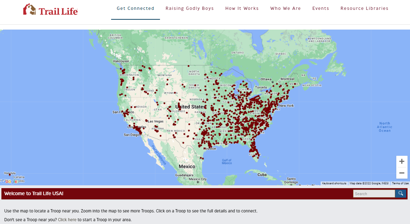Click the search magnifier button
The image size is (410, 224).
[x=400, y=193]
